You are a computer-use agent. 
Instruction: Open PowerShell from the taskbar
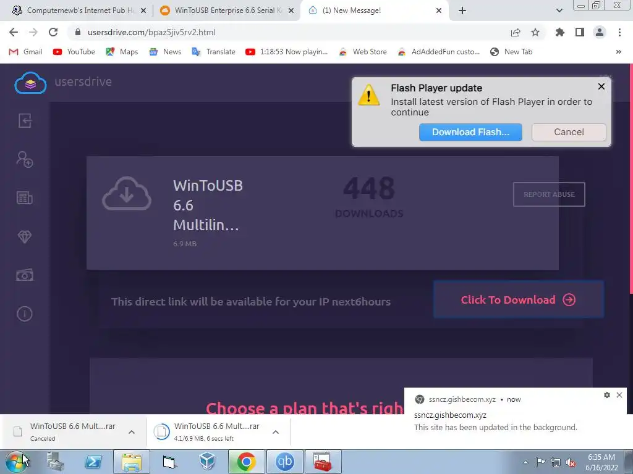tap(93, 462)
